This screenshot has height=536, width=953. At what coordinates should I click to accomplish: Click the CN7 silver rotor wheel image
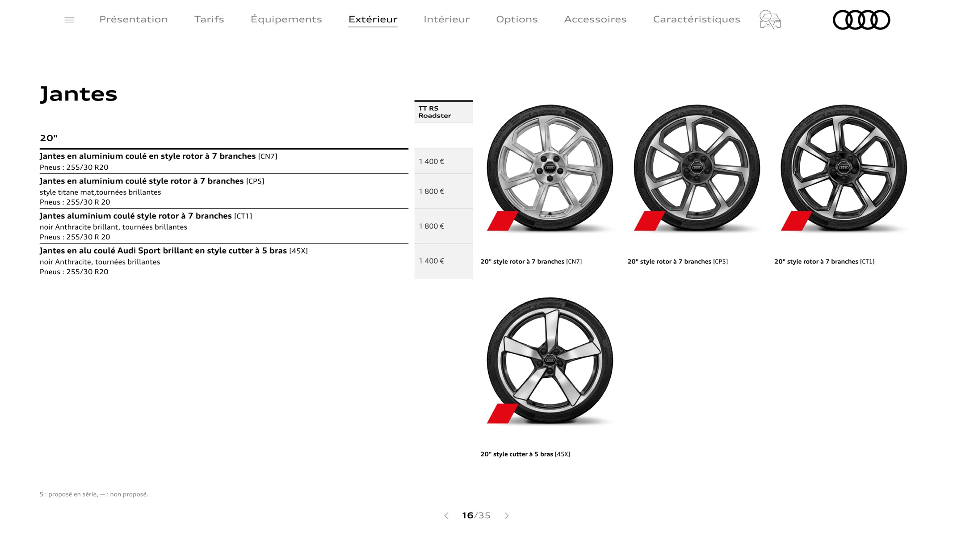[x=550, y=168]
